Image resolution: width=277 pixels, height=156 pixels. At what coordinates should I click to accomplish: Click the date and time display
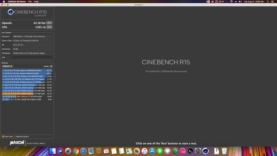254,2
